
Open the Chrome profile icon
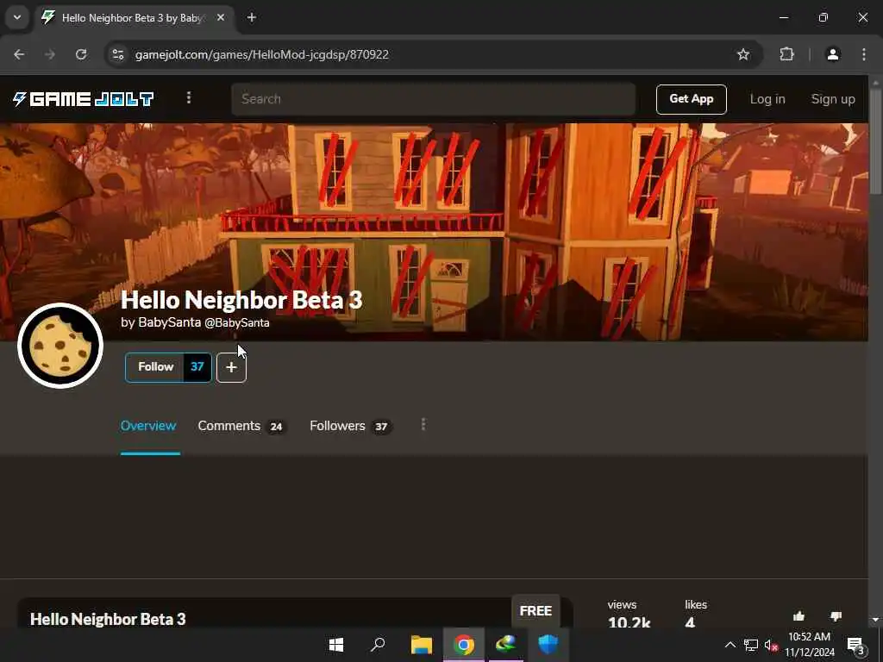pyautogui.click(x=833, y=54)
